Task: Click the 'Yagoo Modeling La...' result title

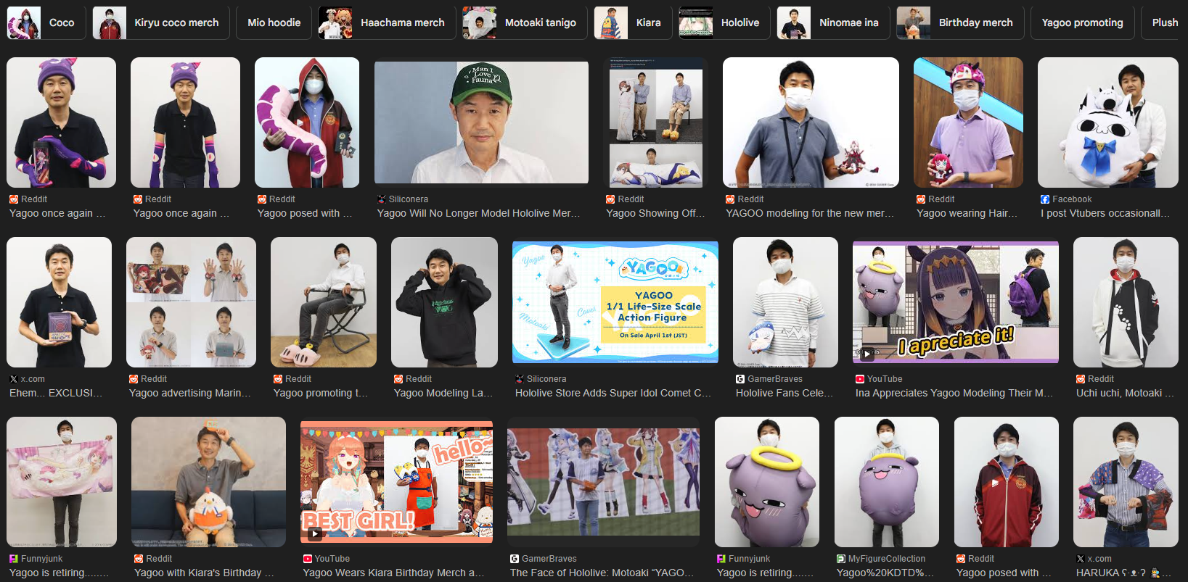Action: [443, 393]
